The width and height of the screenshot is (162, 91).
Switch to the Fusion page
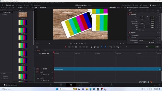click(81, 85)
